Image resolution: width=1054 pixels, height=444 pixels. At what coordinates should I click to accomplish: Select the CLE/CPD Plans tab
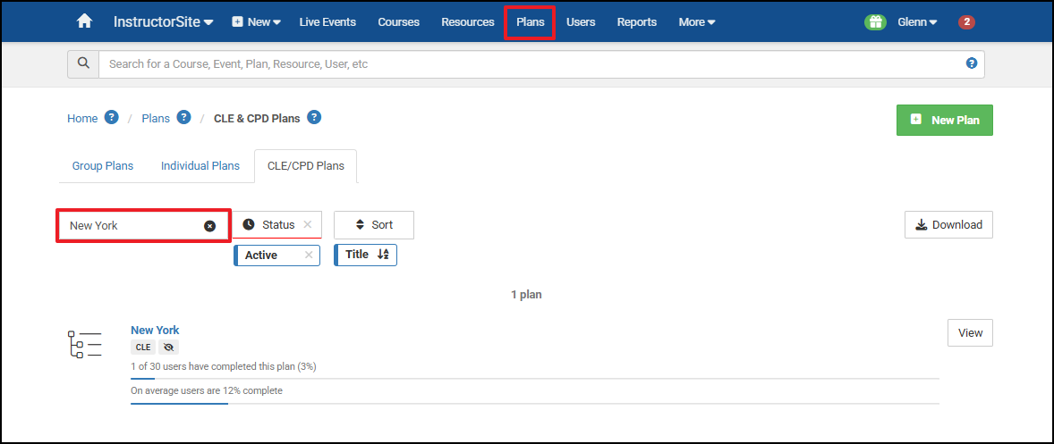pos(306,165)
